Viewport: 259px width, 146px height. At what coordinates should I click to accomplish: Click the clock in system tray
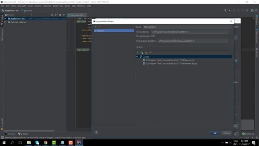[244, 143]
